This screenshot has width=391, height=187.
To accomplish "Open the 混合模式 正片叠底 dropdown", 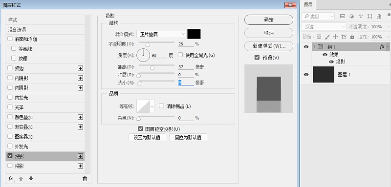I will click(162, 34).
